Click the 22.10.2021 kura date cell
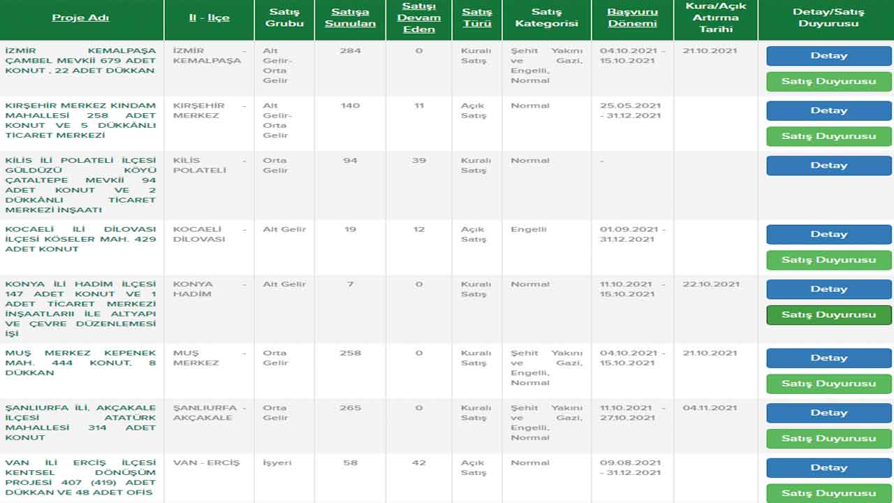 (710, 284)
